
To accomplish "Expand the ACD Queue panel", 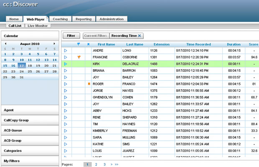I will [30, 130].
